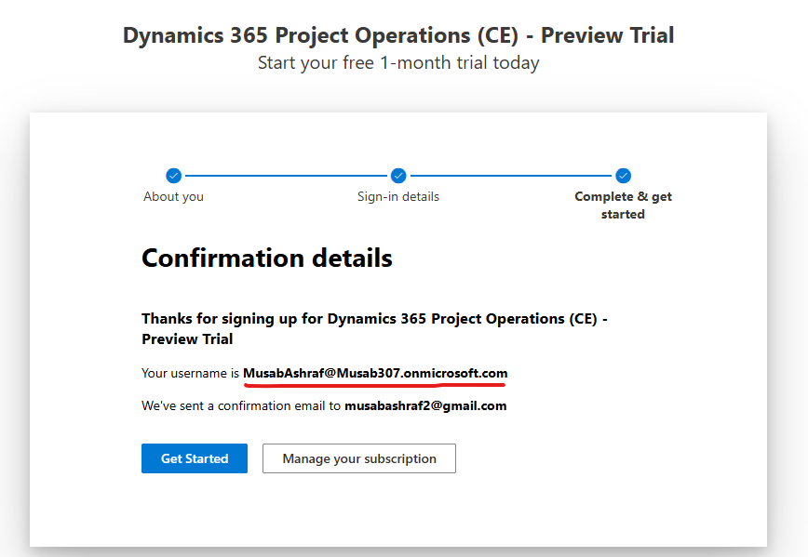Open Manage your subscription
The width and height of the screenshot is (808, 557).
click(x=359, y=458)
